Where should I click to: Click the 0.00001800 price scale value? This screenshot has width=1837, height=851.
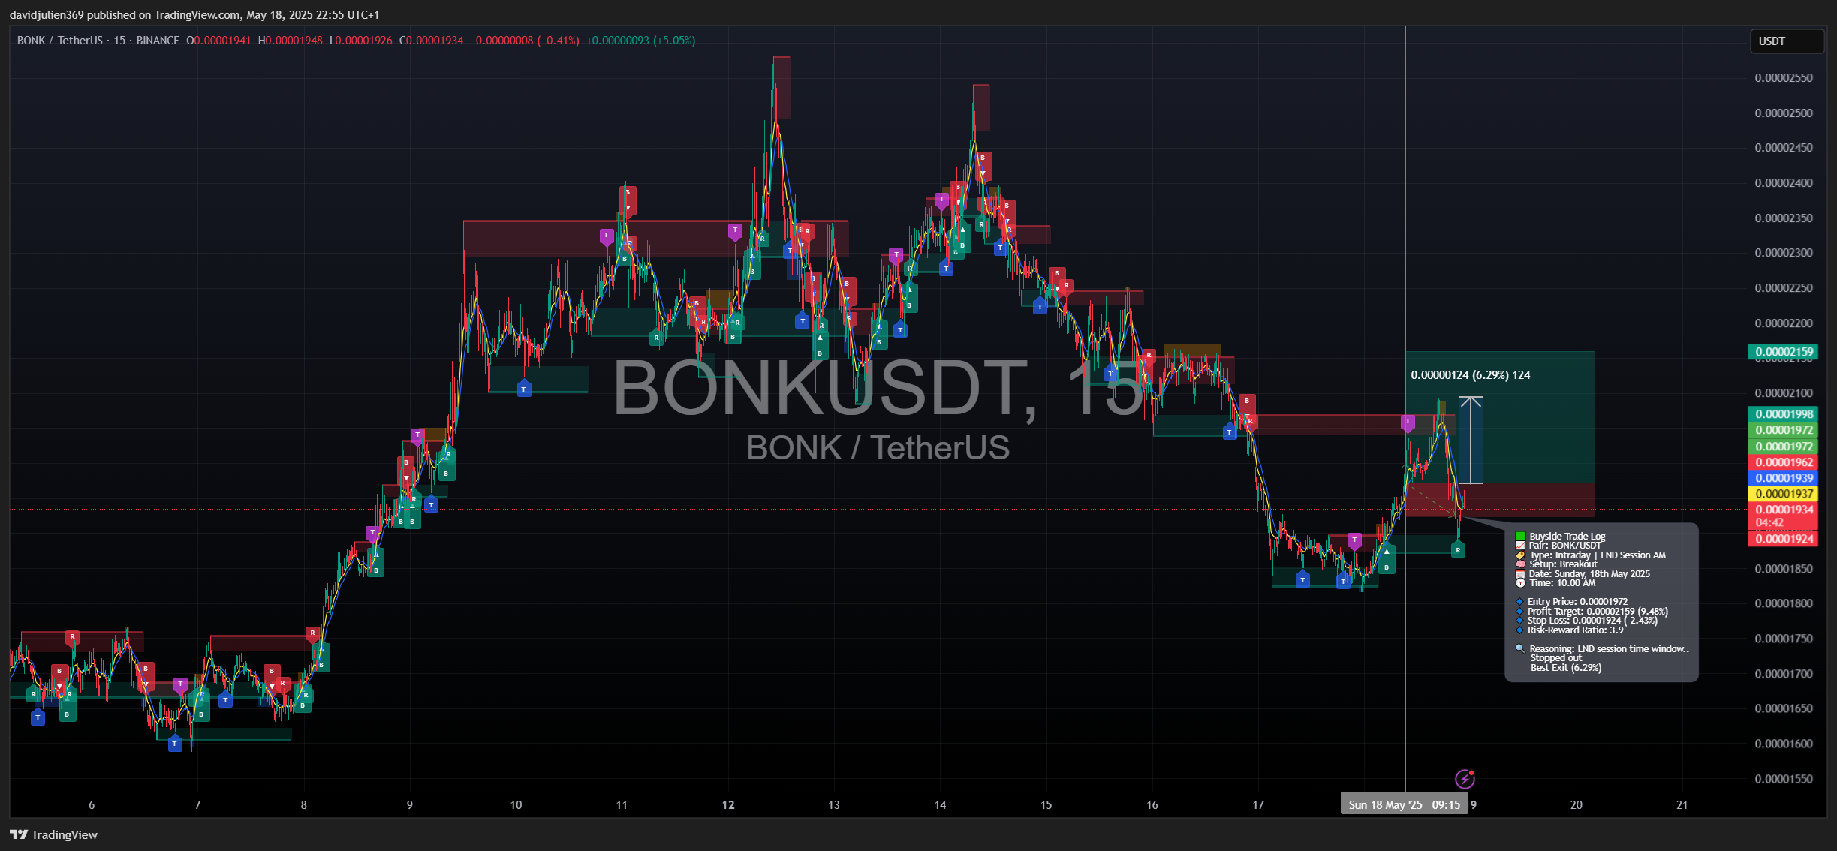1784,603
